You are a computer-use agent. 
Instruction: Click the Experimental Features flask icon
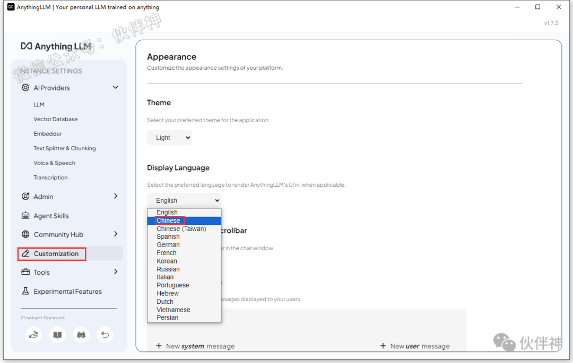pyautogui.click(x=25, y=291)
